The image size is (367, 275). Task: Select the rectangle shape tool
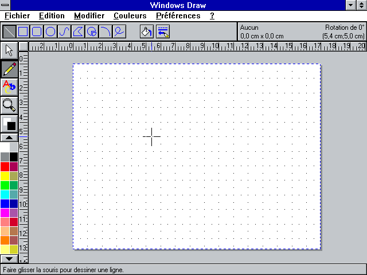click(x=23, y=32)
